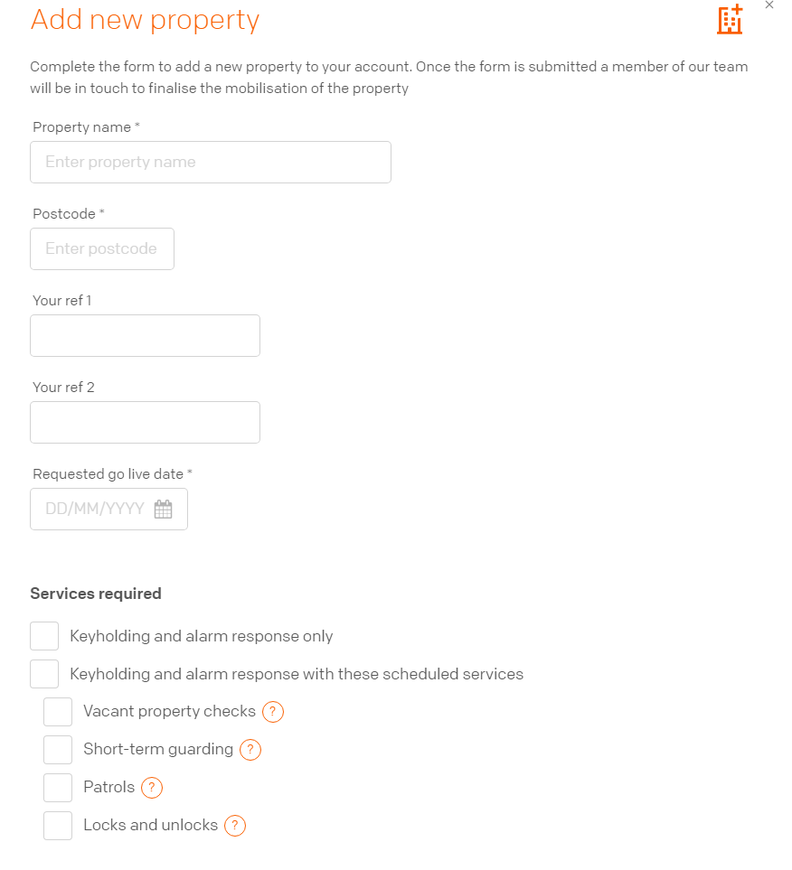Check the Locks and unlocks checkbox
The image size is (792, 870).
[x=58, y=825]
